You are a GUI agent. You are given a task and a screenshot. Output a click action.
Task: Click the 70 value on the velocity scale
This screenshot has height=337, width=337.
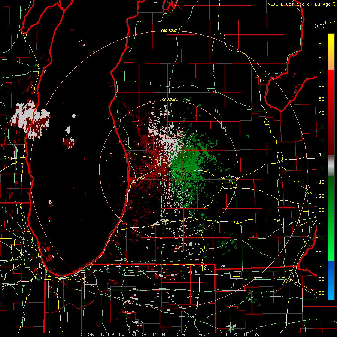[322, 72]
